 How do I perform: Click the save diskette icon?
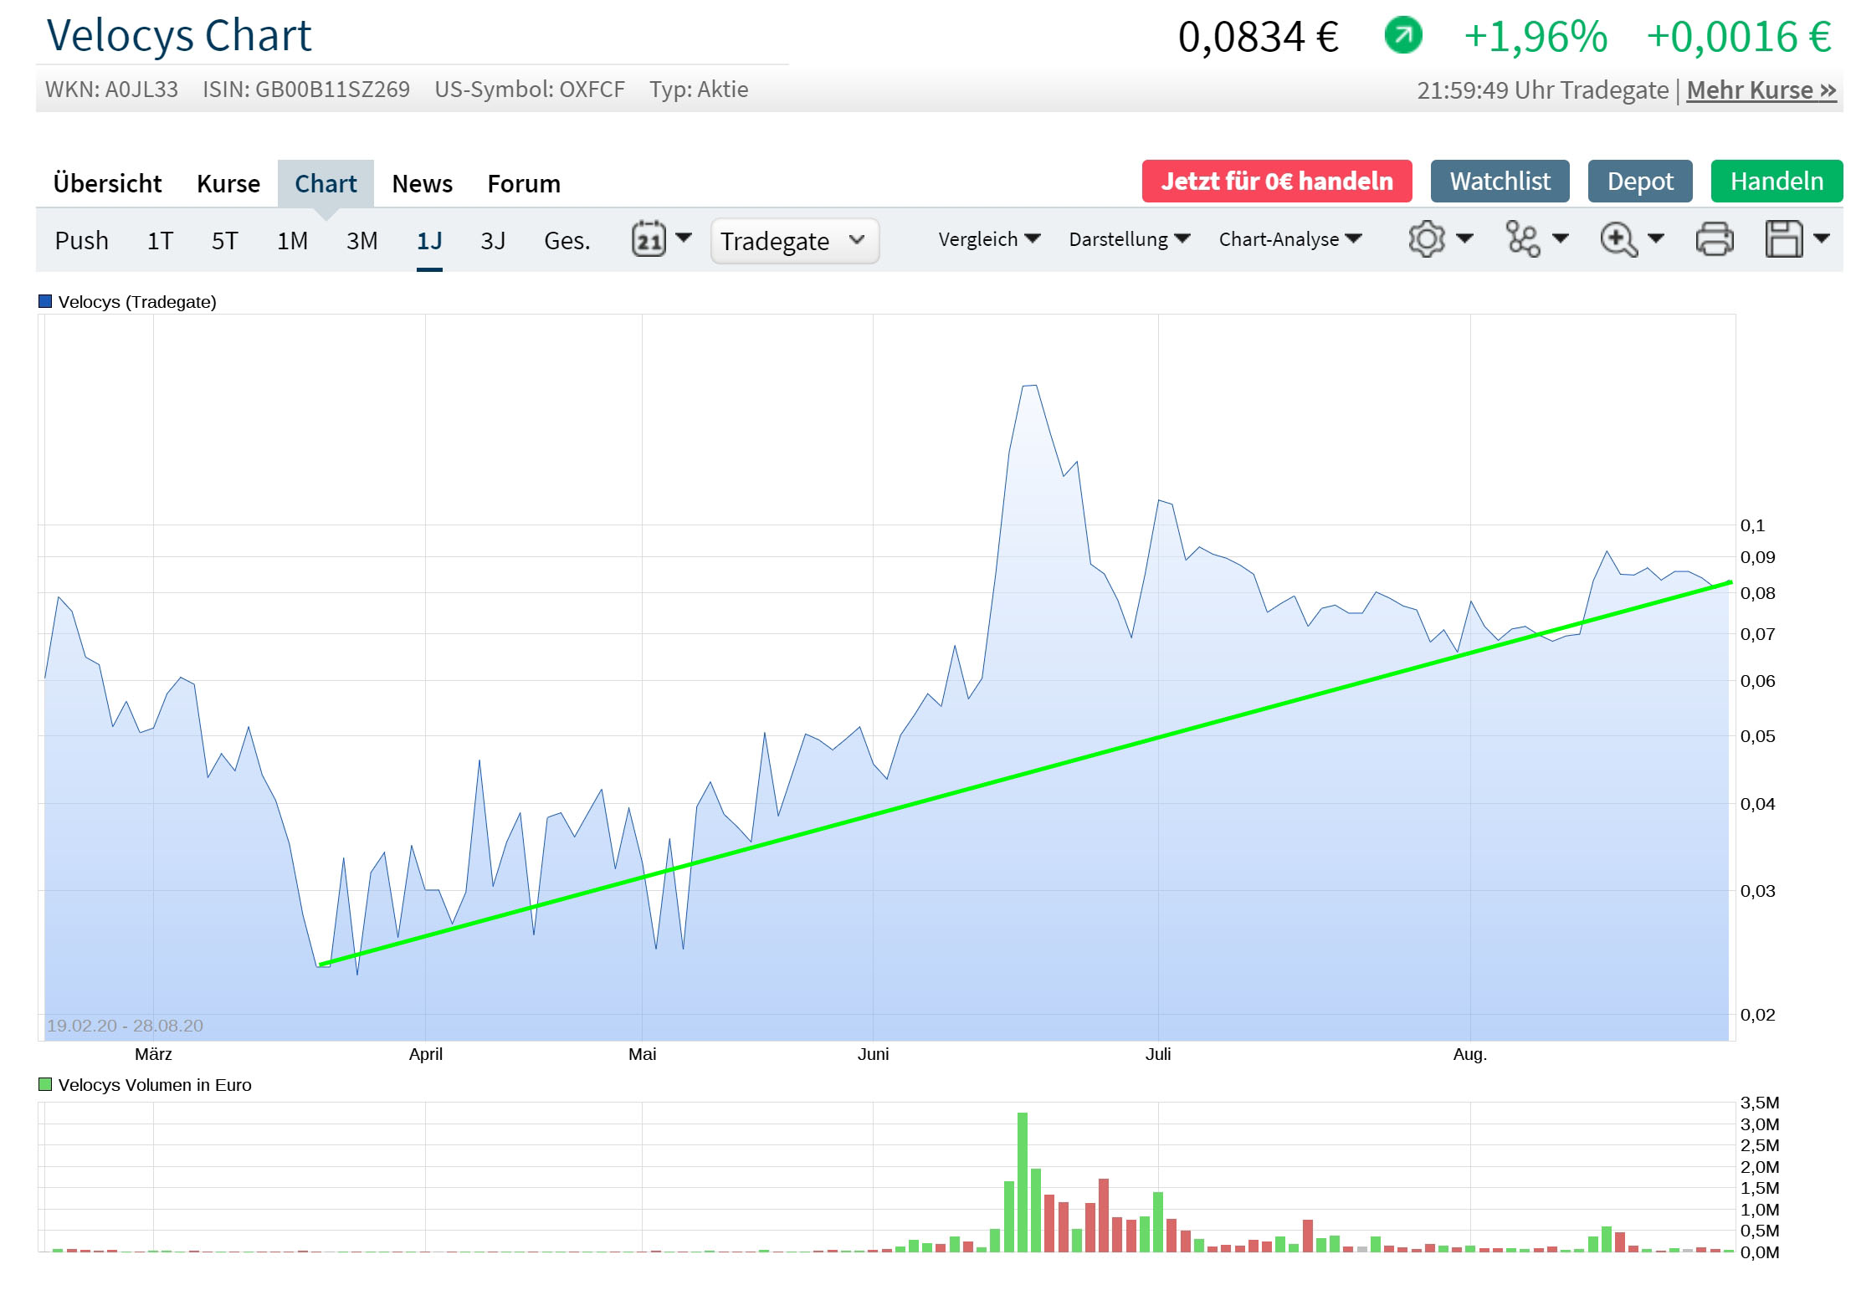coord(1783,239)
